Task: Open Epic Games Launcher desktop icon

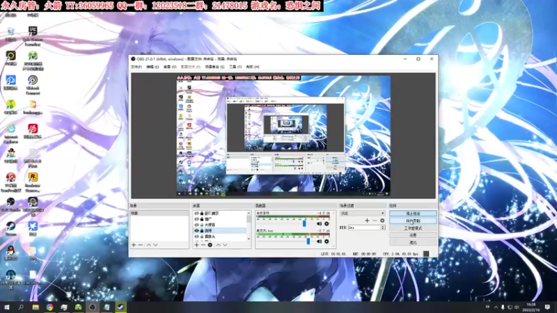Action: pos(33,35)
